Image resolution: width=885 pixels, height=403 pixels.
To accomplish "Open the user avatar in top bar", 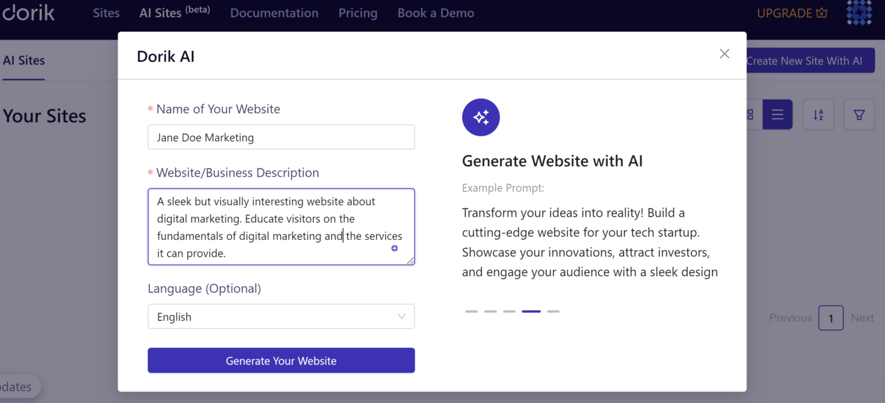I will [859, 12].
